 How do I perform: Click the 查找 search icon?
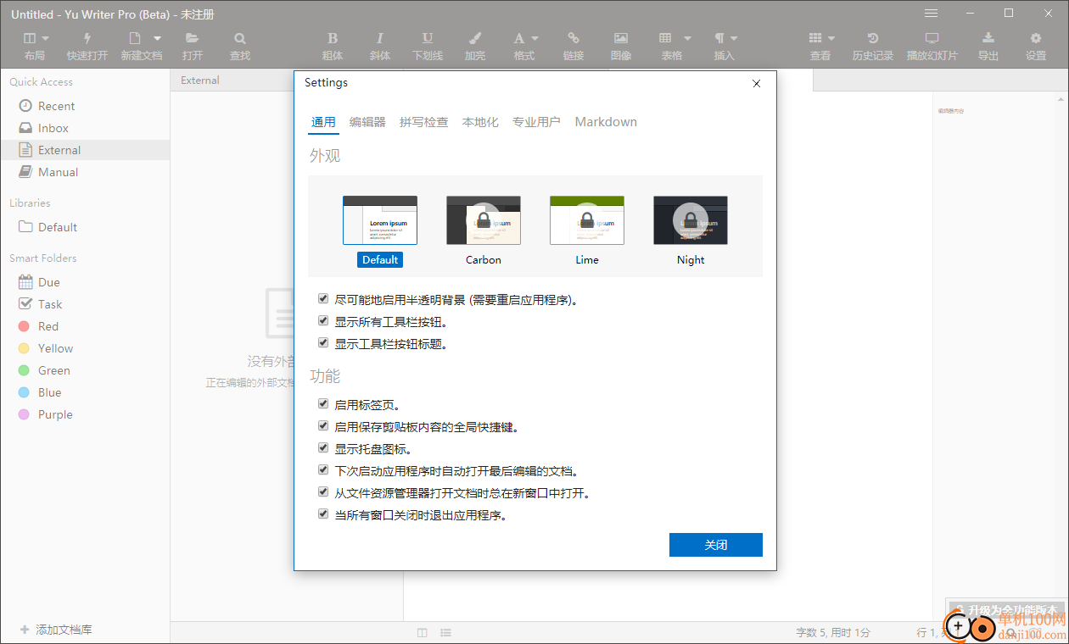(x=240, y=38)
